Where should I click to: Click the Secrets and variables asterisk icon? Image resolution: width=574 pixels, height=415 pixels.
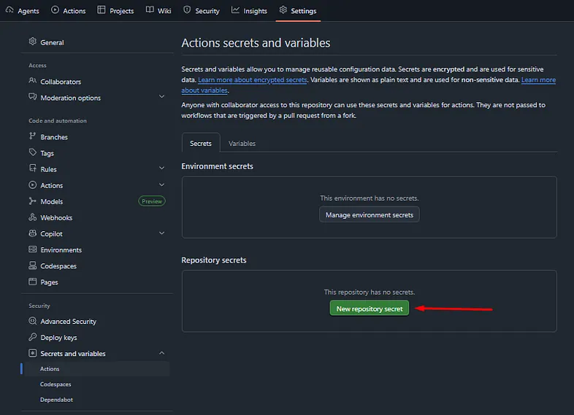pos(33,353)
